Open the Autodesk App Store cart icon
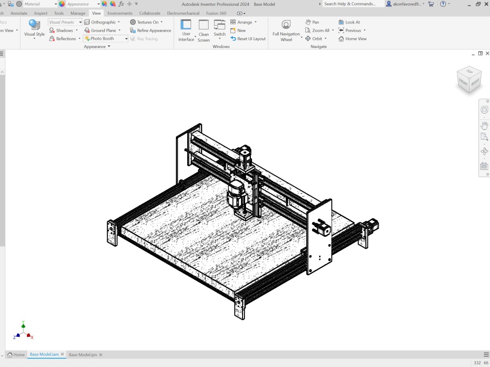This screenshot has height=367, width=490. (x=431, y=4)
